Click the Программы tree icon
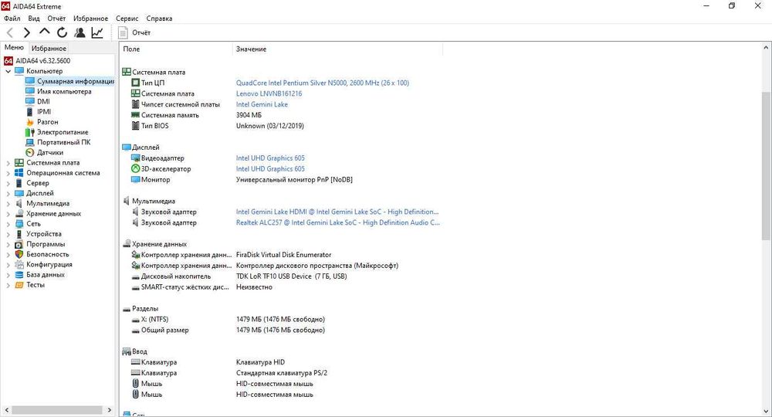The image size is (772, 417). [x=19, y=244]
